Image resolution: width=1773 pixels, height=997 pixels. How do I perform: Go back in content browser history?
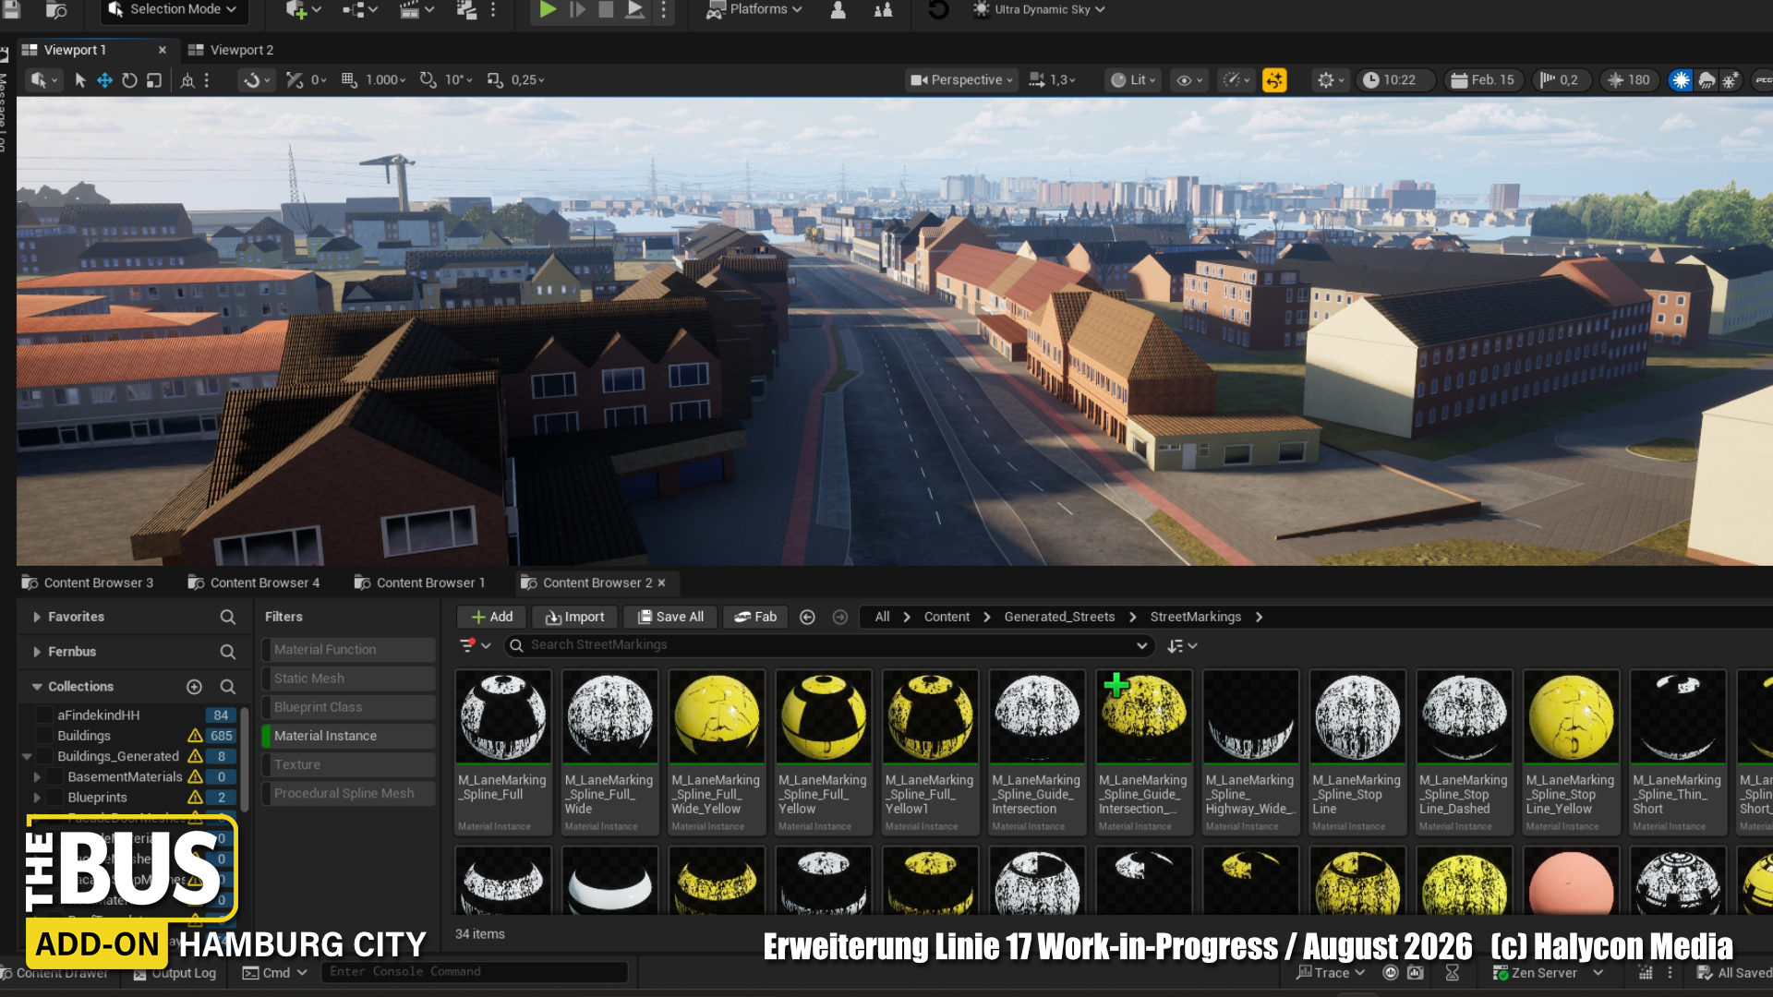tap(807, 617)
